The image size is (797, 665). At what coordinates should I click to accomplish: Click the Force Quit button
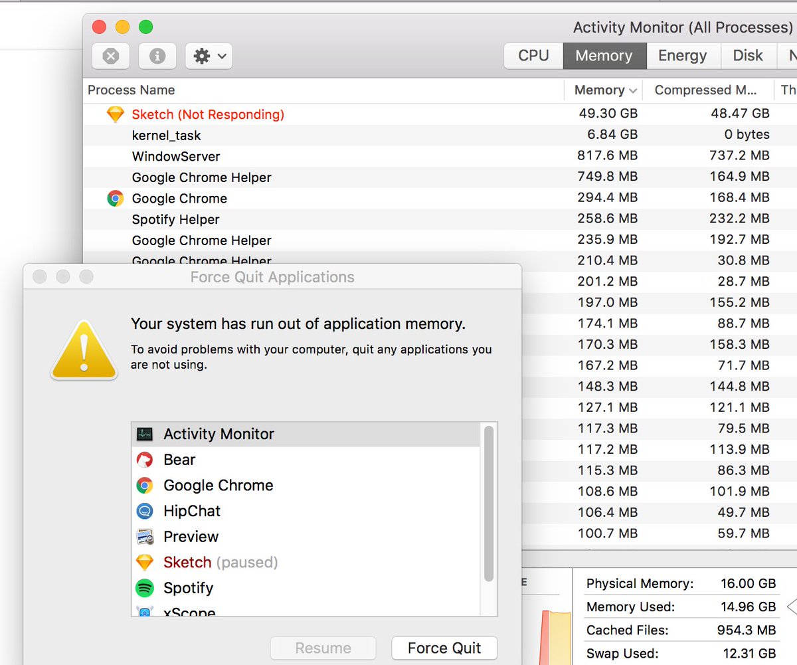pyautogui.click(x=444, y=648)
